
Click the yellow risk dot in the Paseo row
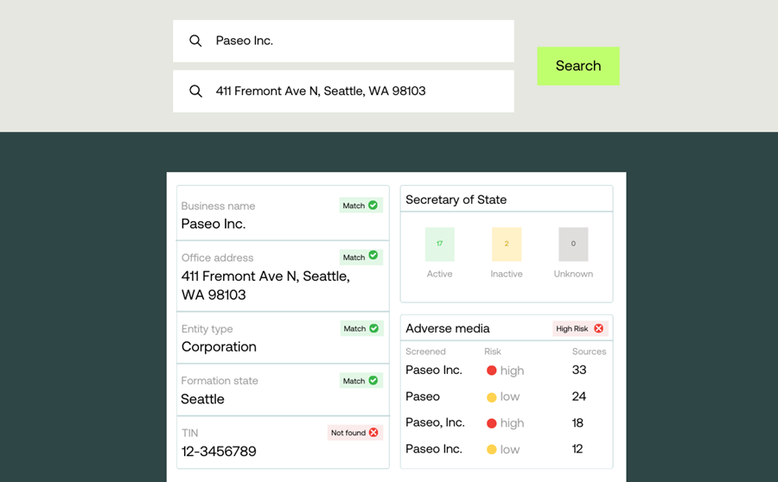492,397
